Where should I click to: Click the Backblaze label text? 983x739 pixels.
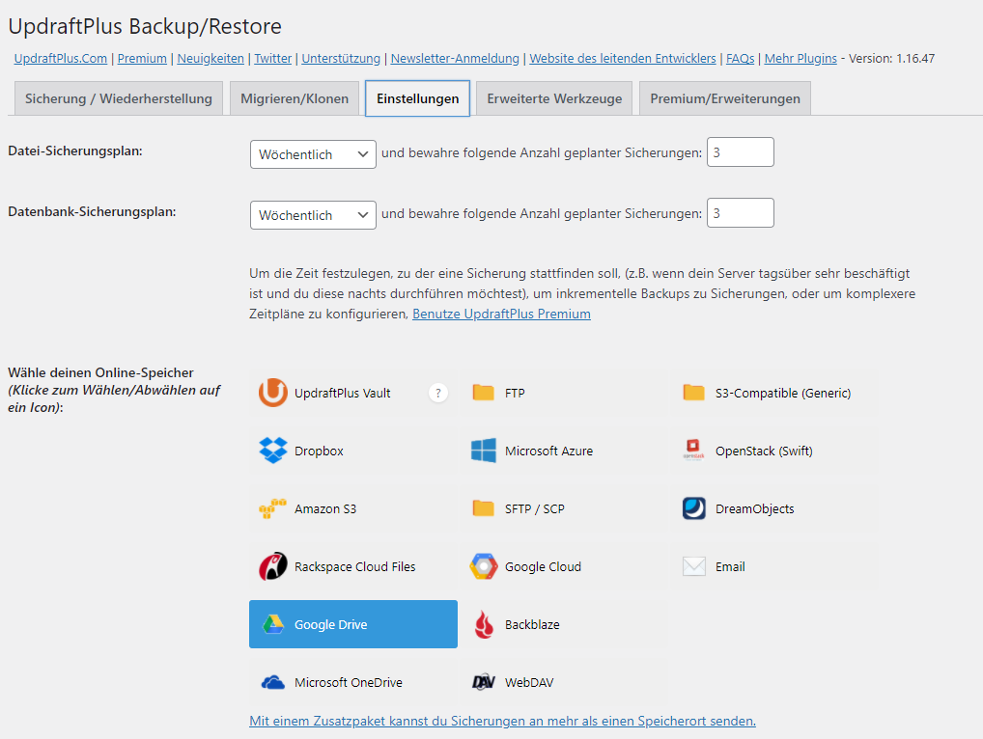pyautogui.click(x=532, y=624)
